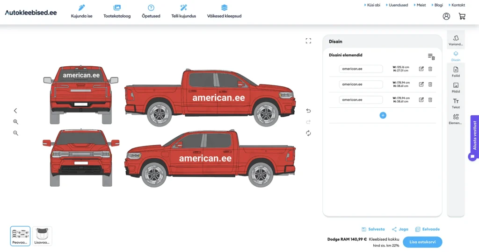The height and width of the screenshot is (252, 479).
Task: Click the undo arrow icon
Action: [309, 111]
